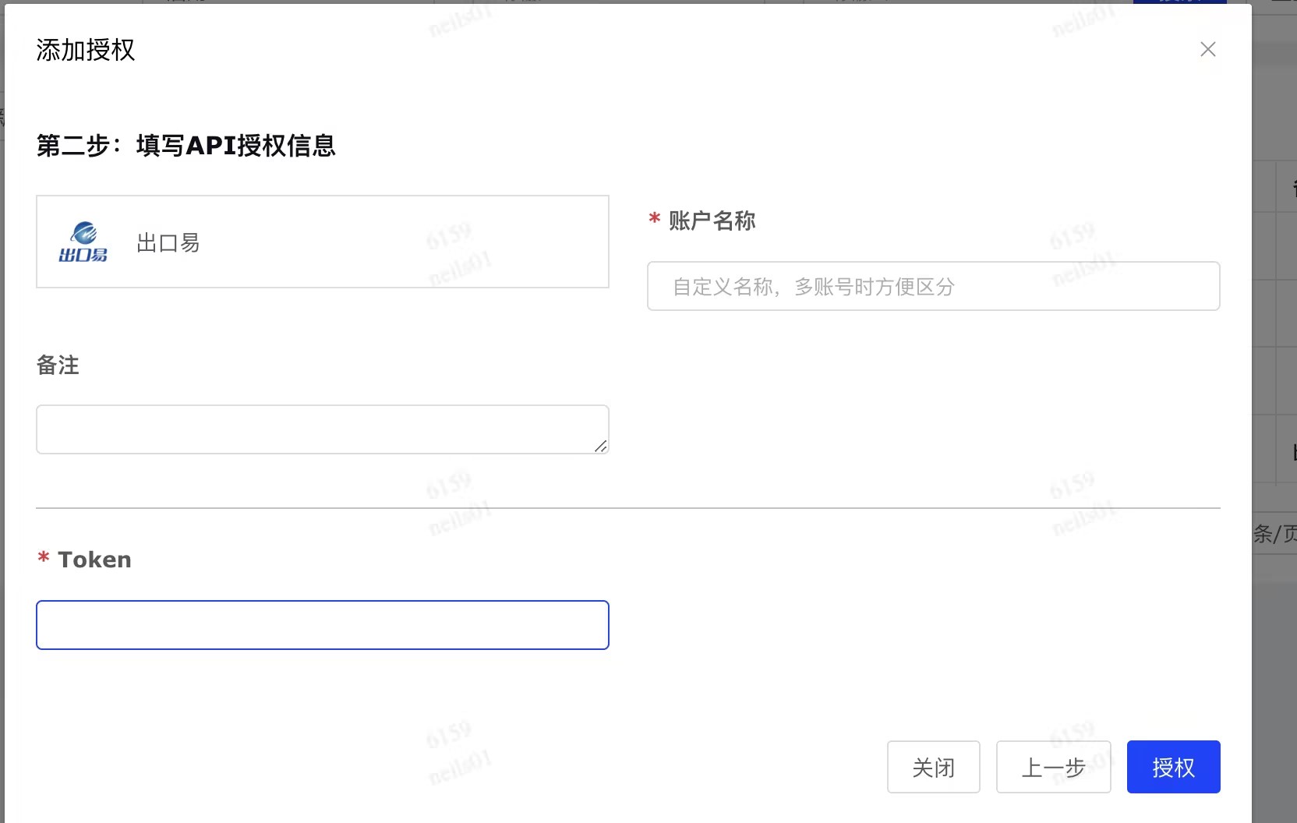Click the 账户名称 input field
The height and width of the screenshot is (823, 1297).
pyautogui.click(x=933, y=286)
